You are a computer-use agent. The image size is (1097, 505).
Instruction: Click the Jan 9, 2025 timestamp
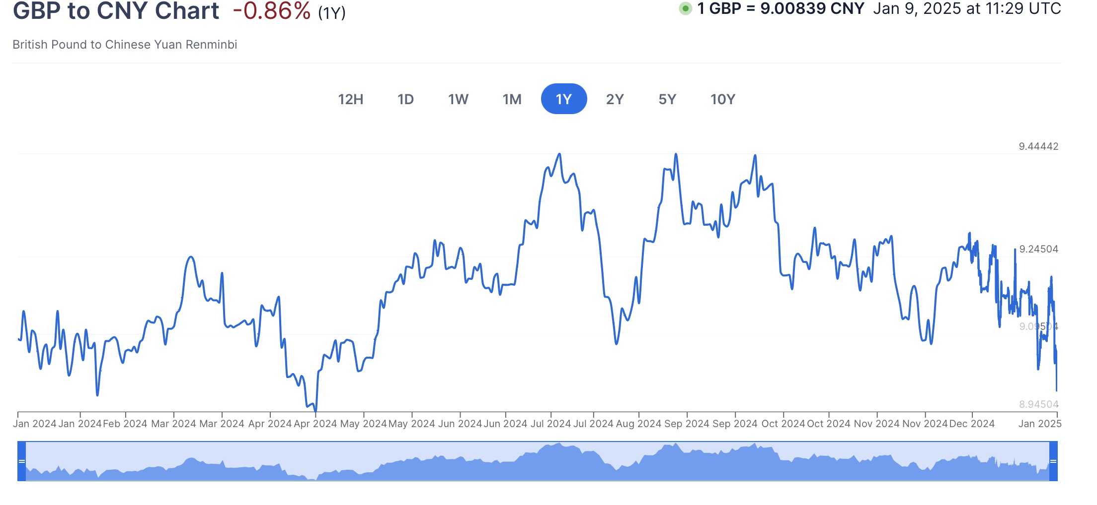[967, 8]
